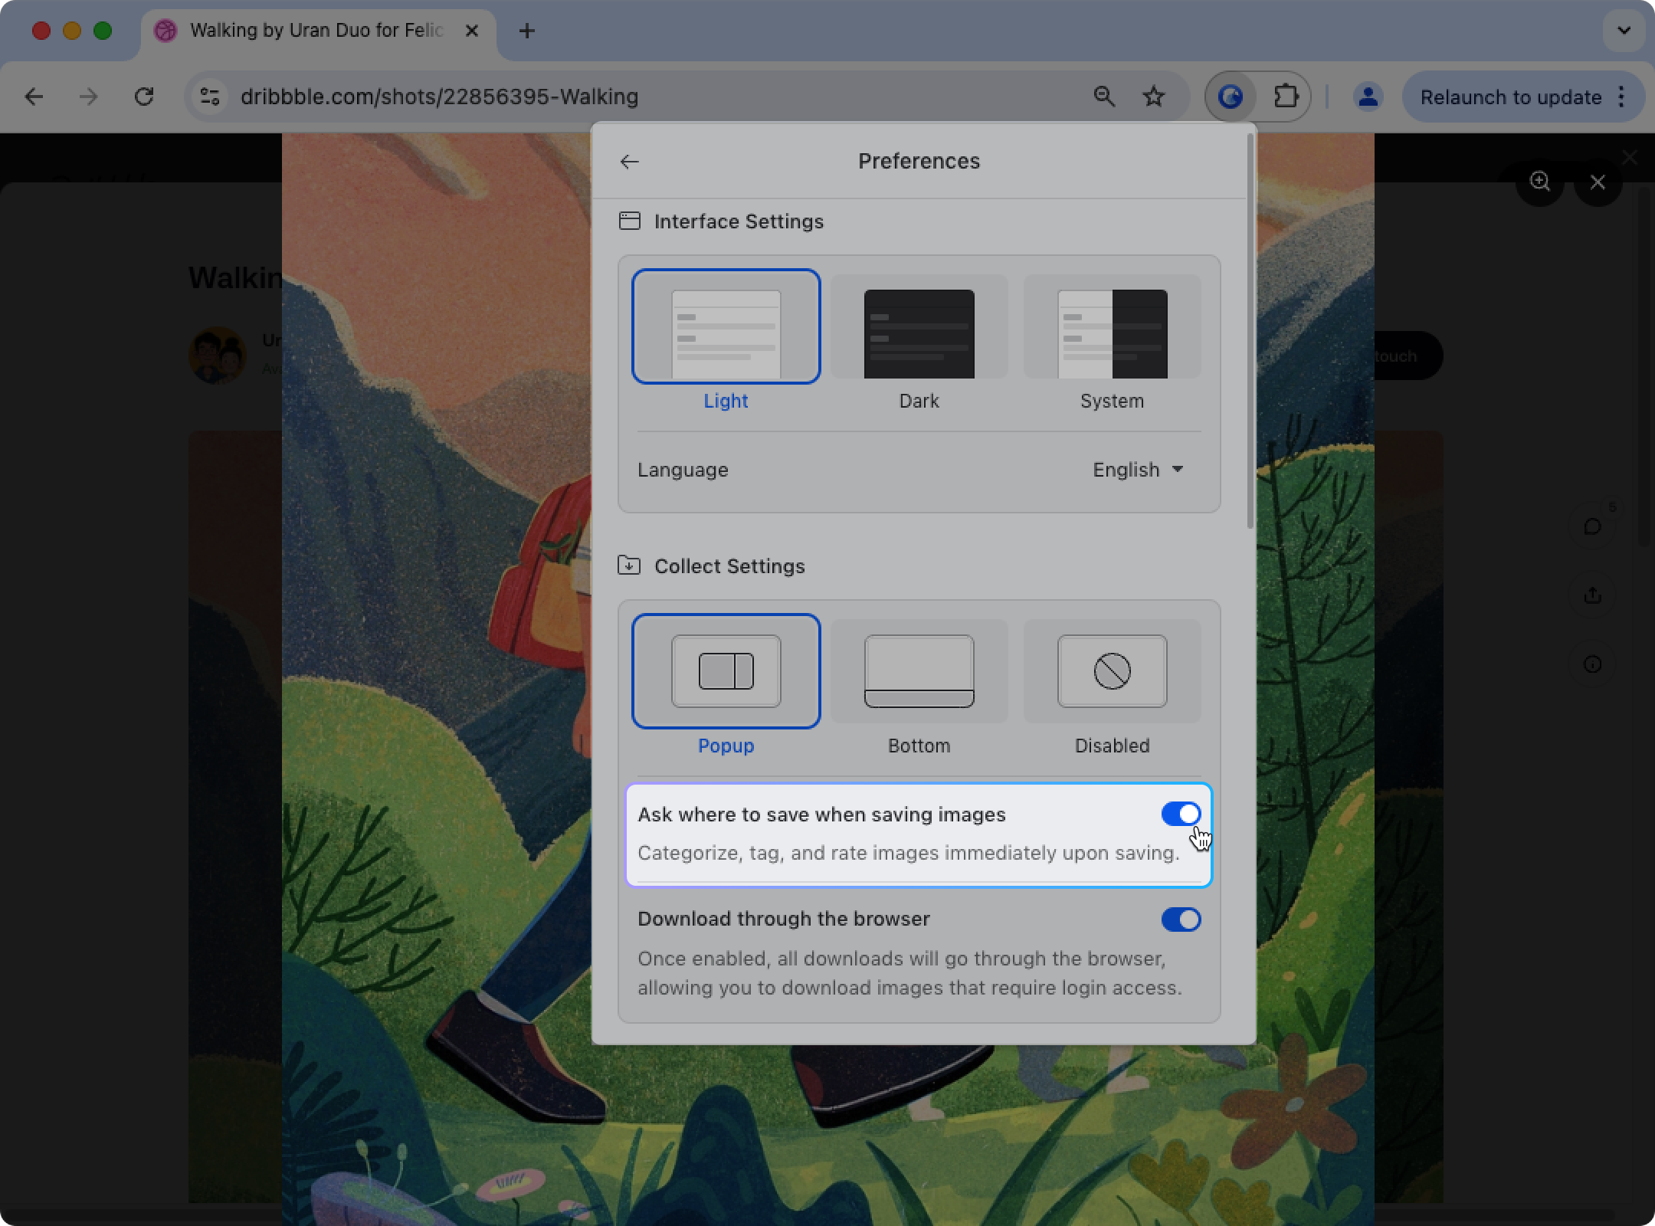The height and width of the screenshot is (1226, 1655).
Task: Toggle Ask where to save when saving images
Action: coord(1181,814)
